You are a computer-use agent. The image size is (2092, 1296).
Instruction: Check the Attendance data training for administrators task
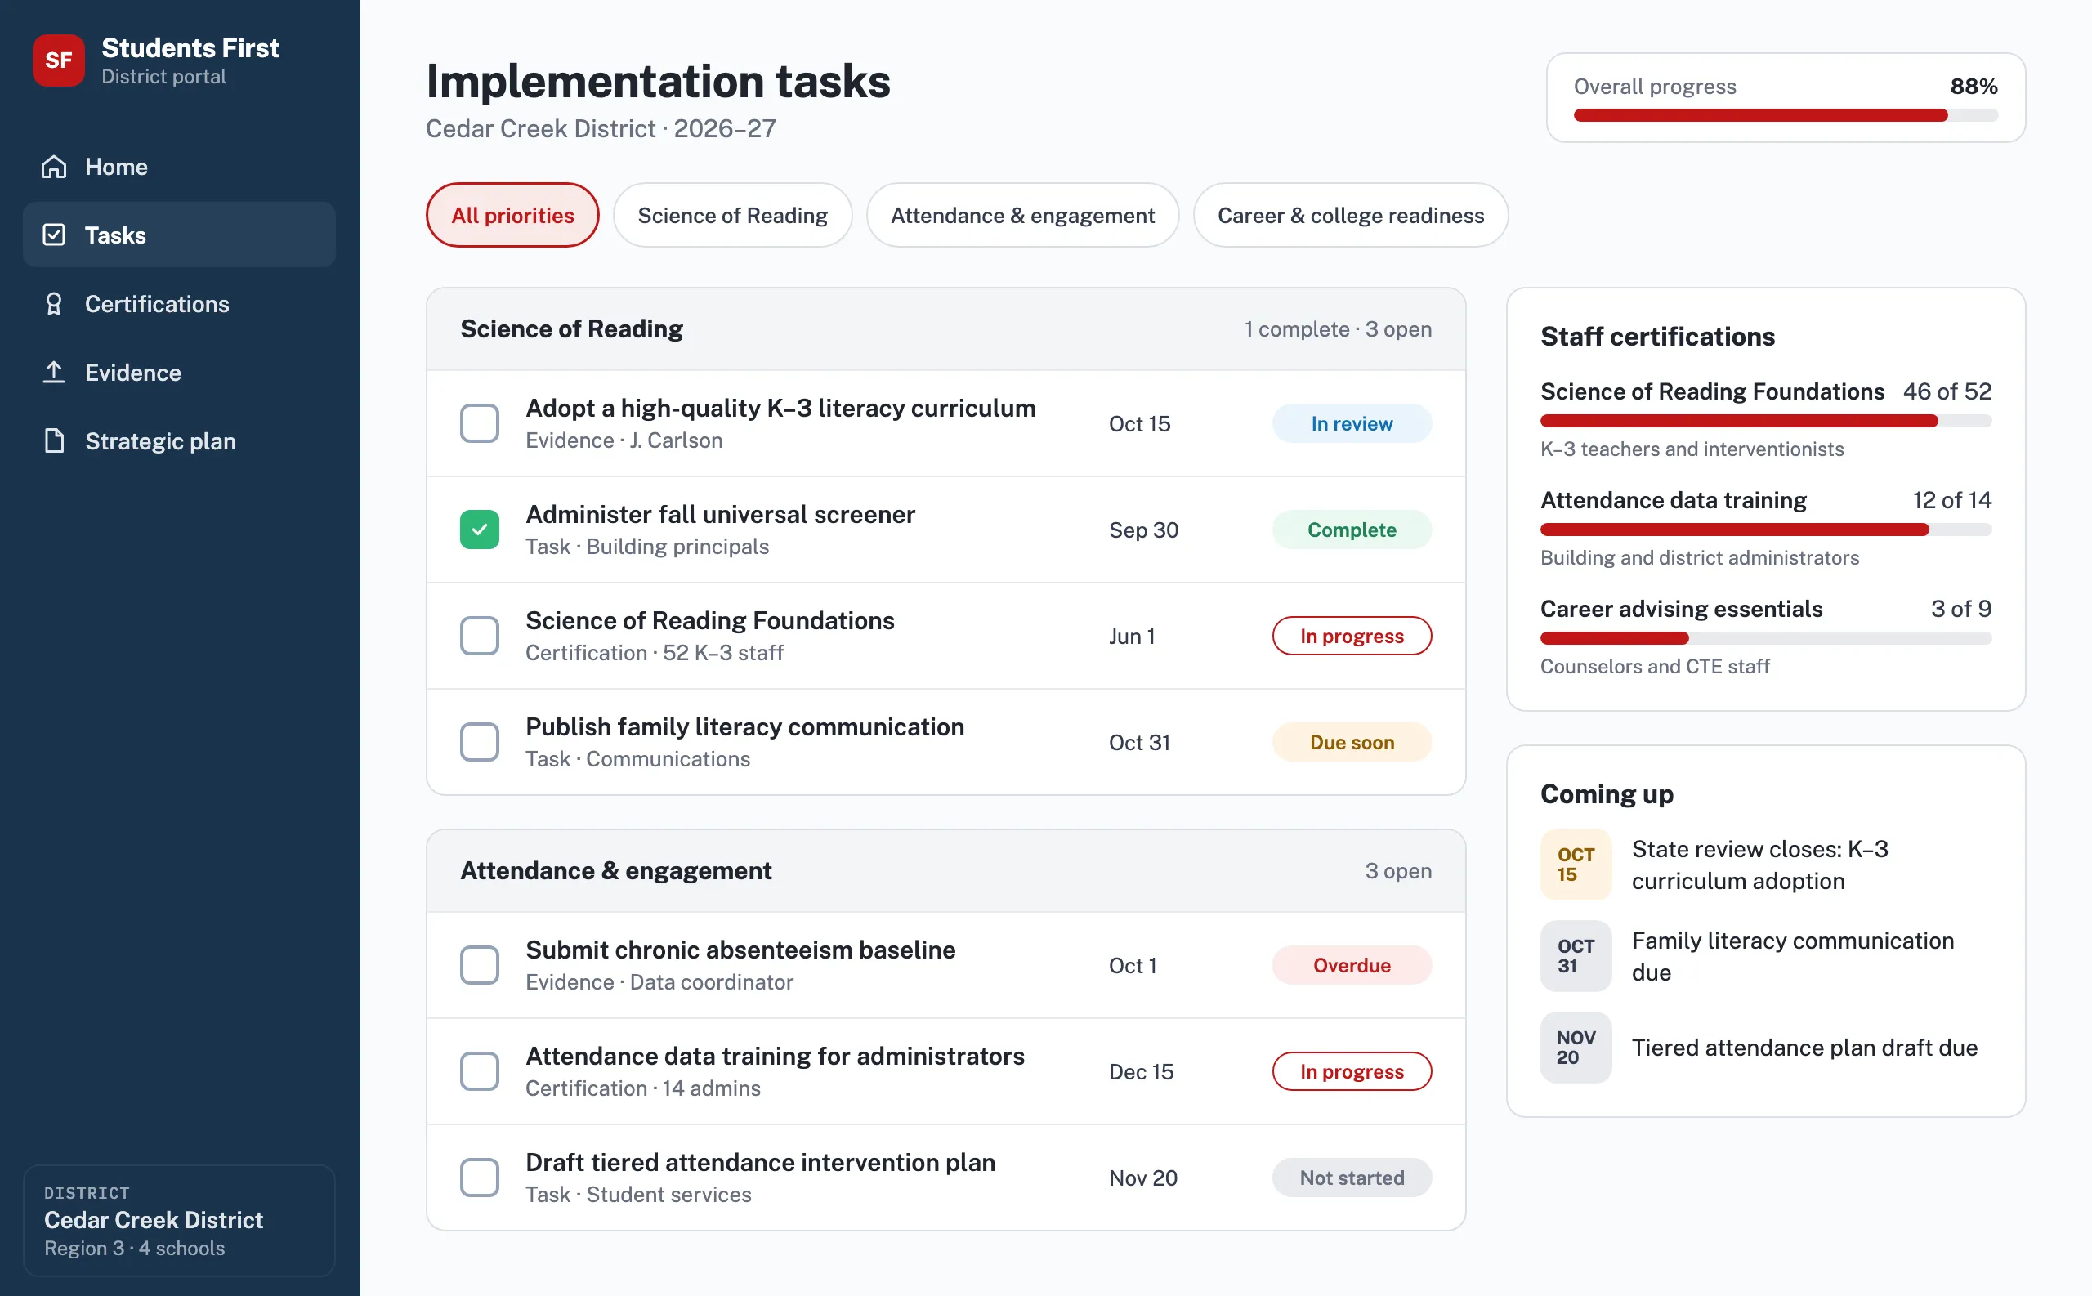tap(479, 1071)
